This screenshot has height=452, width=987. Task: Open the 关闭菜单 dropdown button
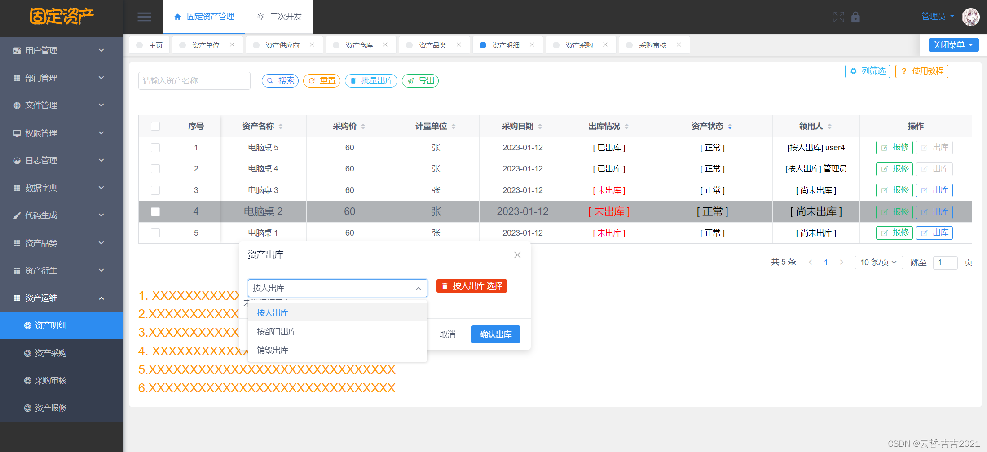953,45
